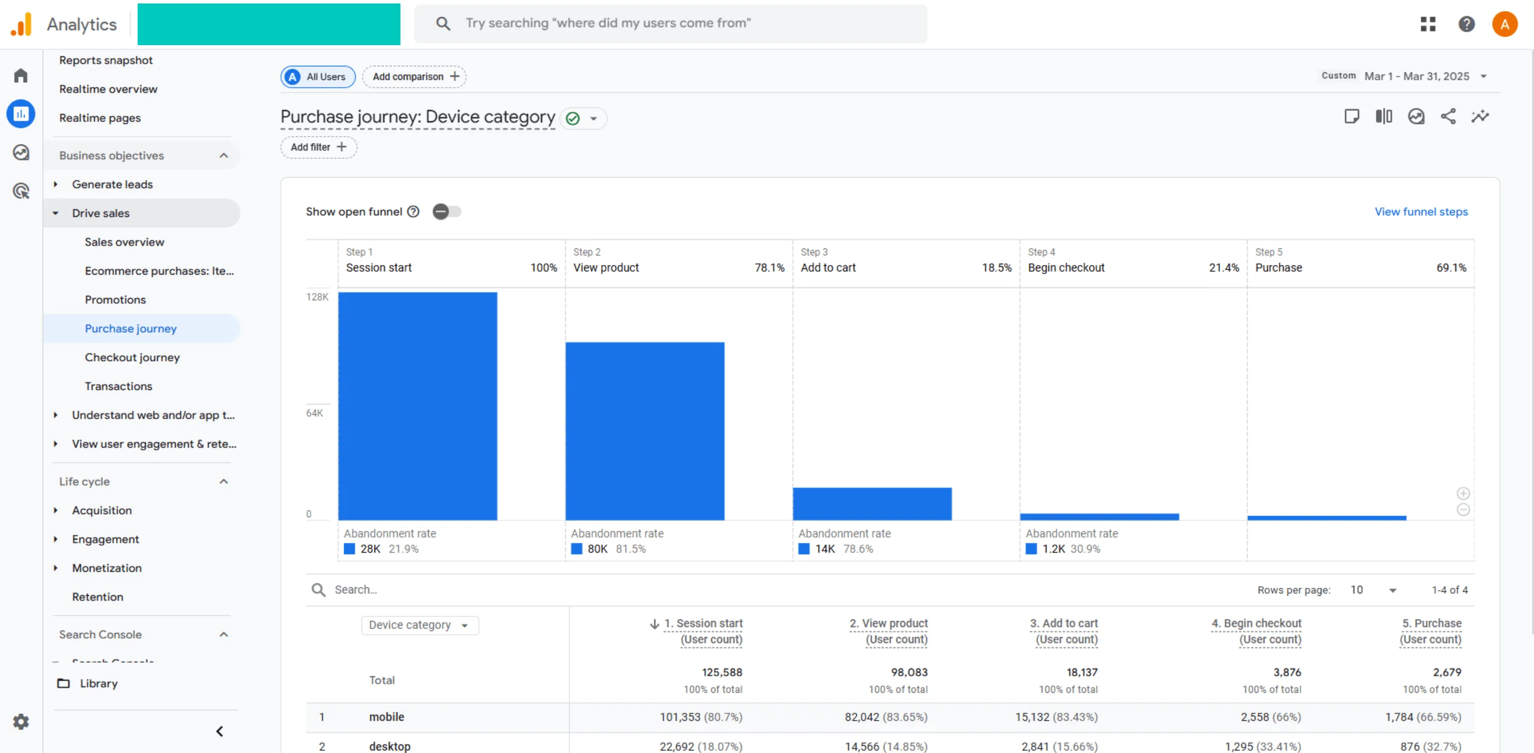Open the Help question mark icon
1534x753 pixels.
point(1466,25)
